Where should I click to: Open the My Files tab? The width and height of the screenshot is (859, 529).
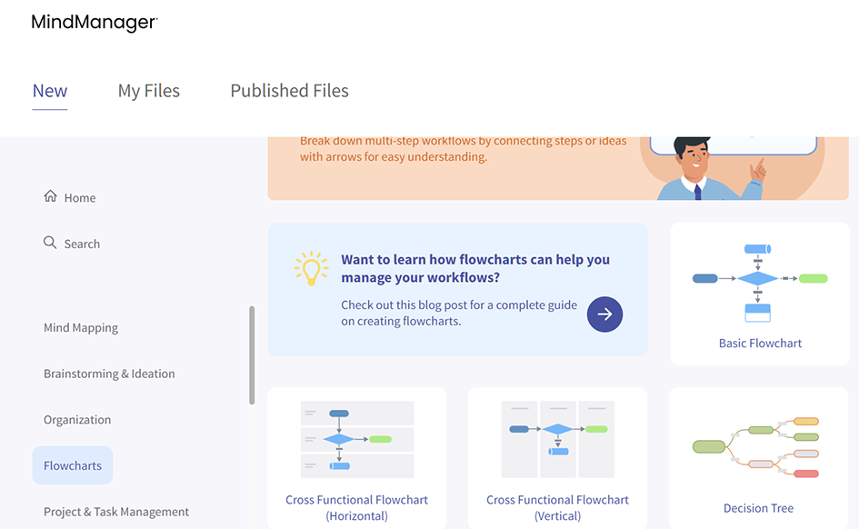click(149, 91)
